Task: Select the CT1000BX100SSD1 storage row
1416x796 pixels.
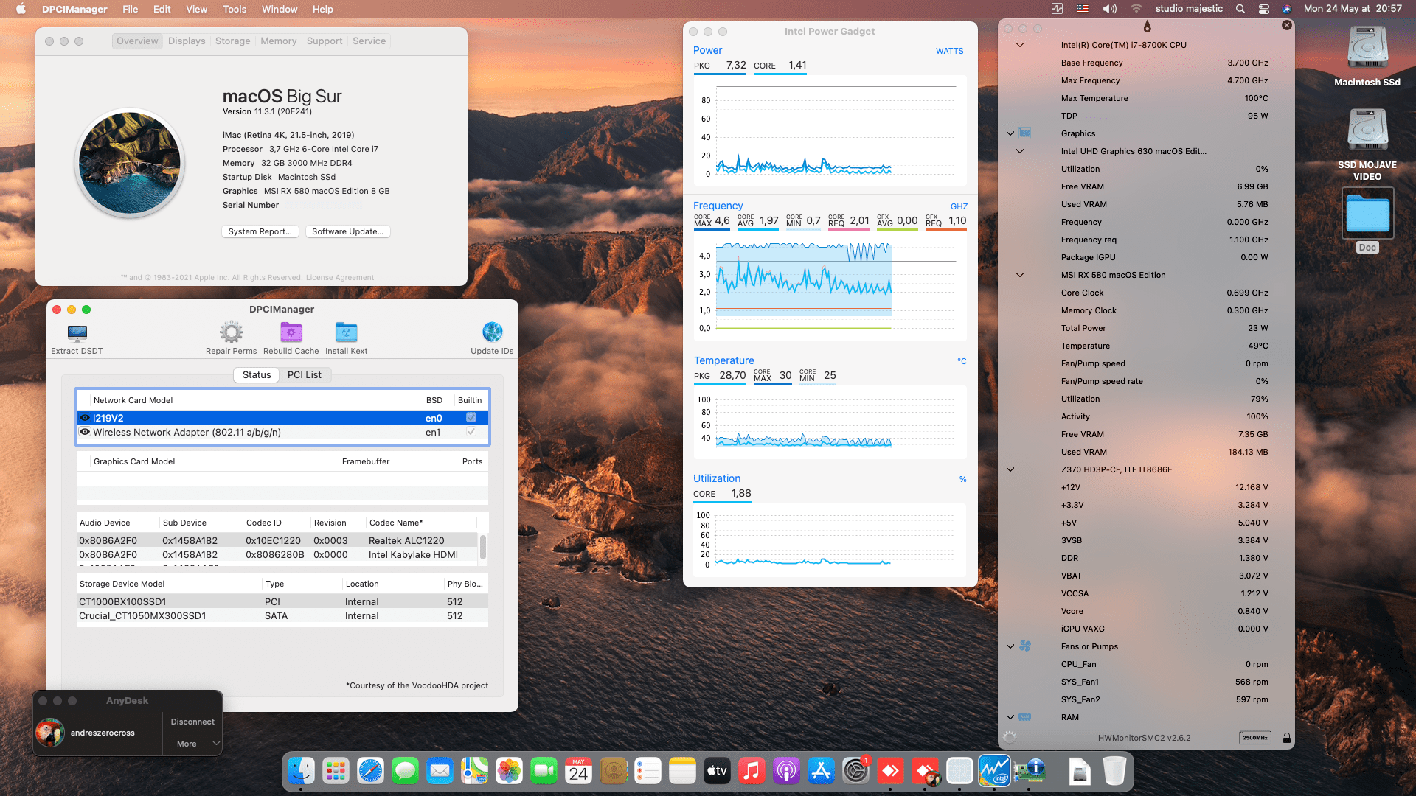Action: pos(282,601)
